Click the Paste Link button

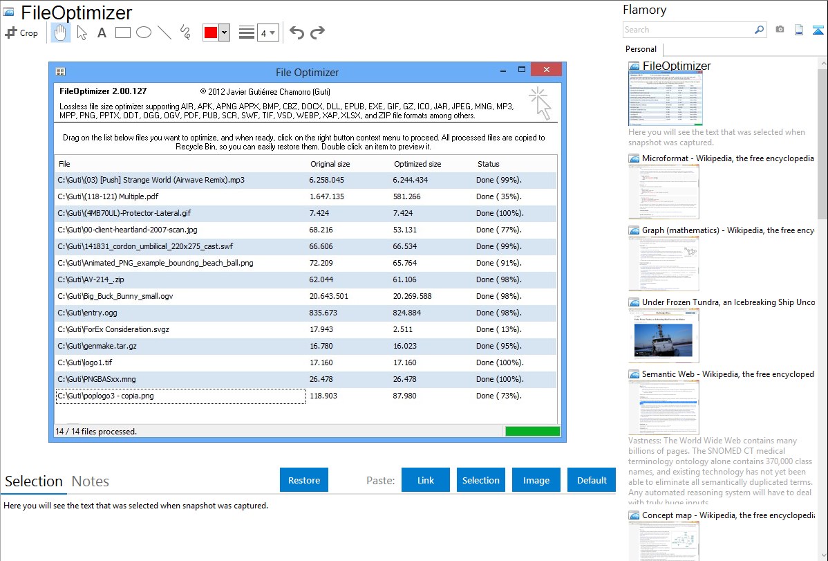(x=426, y=480)
